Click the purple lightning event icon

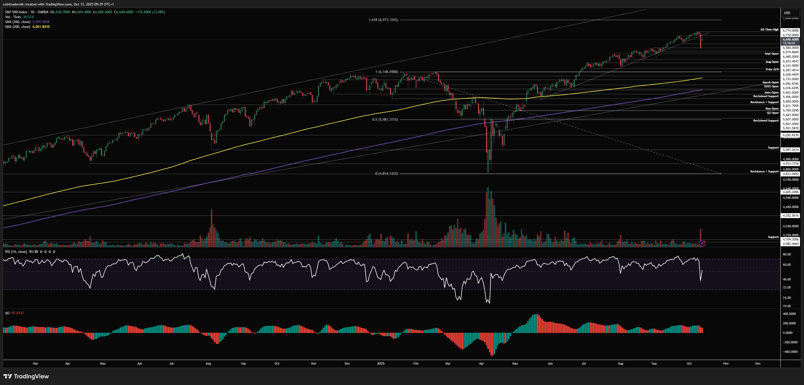pyautogui.click(x=702, y=243)
